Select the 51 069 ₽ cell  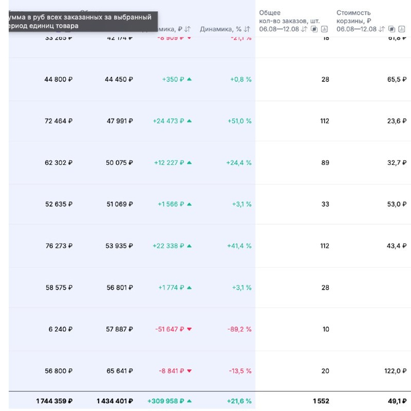120,204
